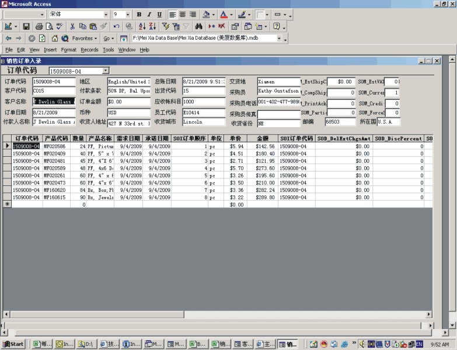
Task: Toggle Italic formatting
Action: point(149,15)
